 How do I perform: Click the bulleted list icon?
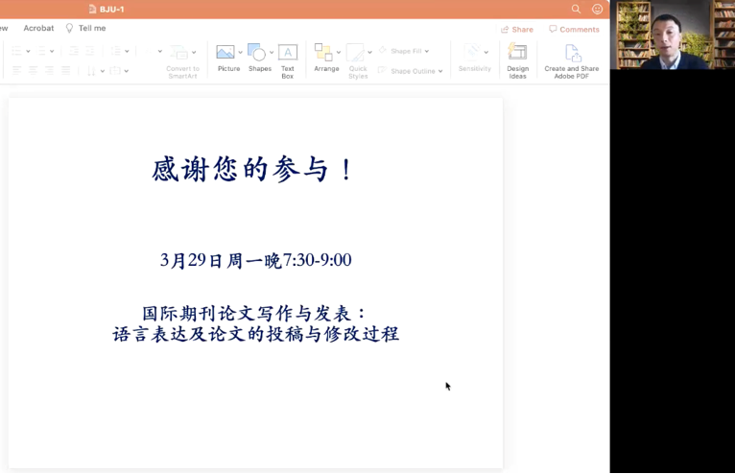[17, 51]
